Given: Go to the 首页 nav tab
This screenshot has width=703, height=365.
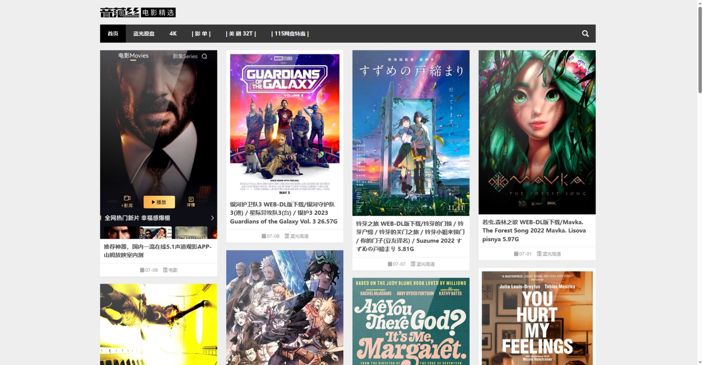Looking at the screenshot, I should tap(113, 34).
